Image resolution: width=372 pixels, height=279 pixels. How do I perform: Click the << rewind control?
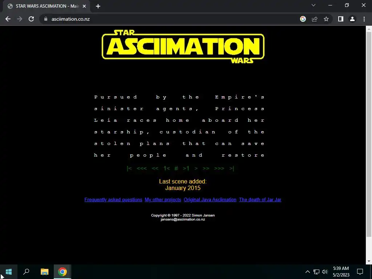pos(155,168)
